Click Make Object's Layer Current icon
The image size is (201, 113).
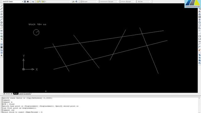coord(73,2)
